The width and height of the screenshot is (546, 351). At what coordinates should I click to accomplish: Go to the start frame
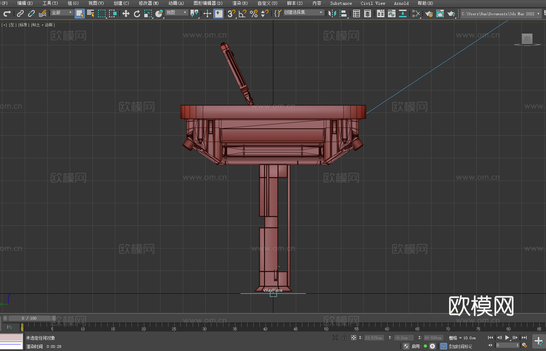[x=490, y=338]
